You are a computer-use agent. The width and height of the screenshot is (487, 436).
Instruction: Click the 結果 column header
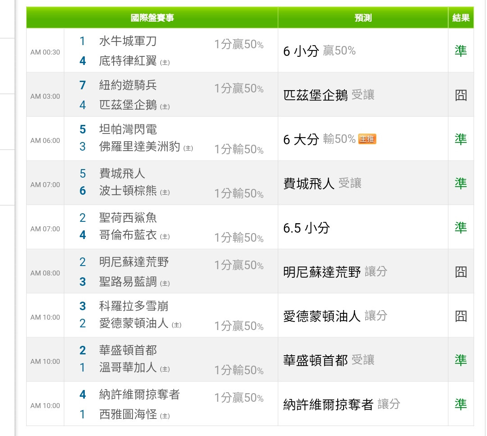[x=461, y=18]
